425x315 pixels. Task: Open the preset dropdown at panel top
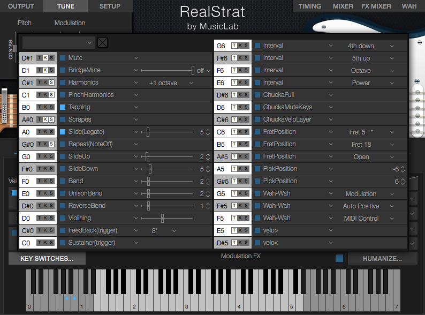point(59,43)
